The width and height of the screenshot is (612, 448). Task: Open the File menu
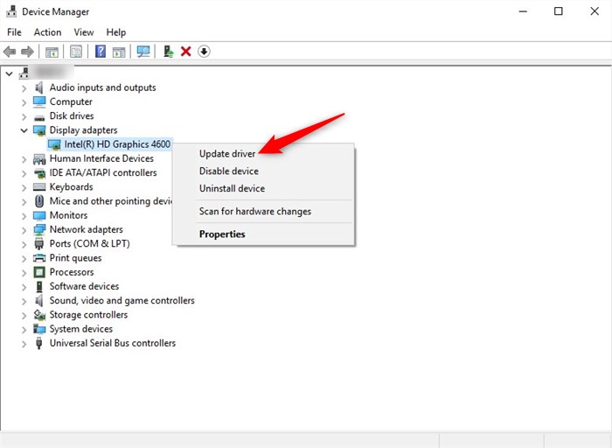[15, 32]
